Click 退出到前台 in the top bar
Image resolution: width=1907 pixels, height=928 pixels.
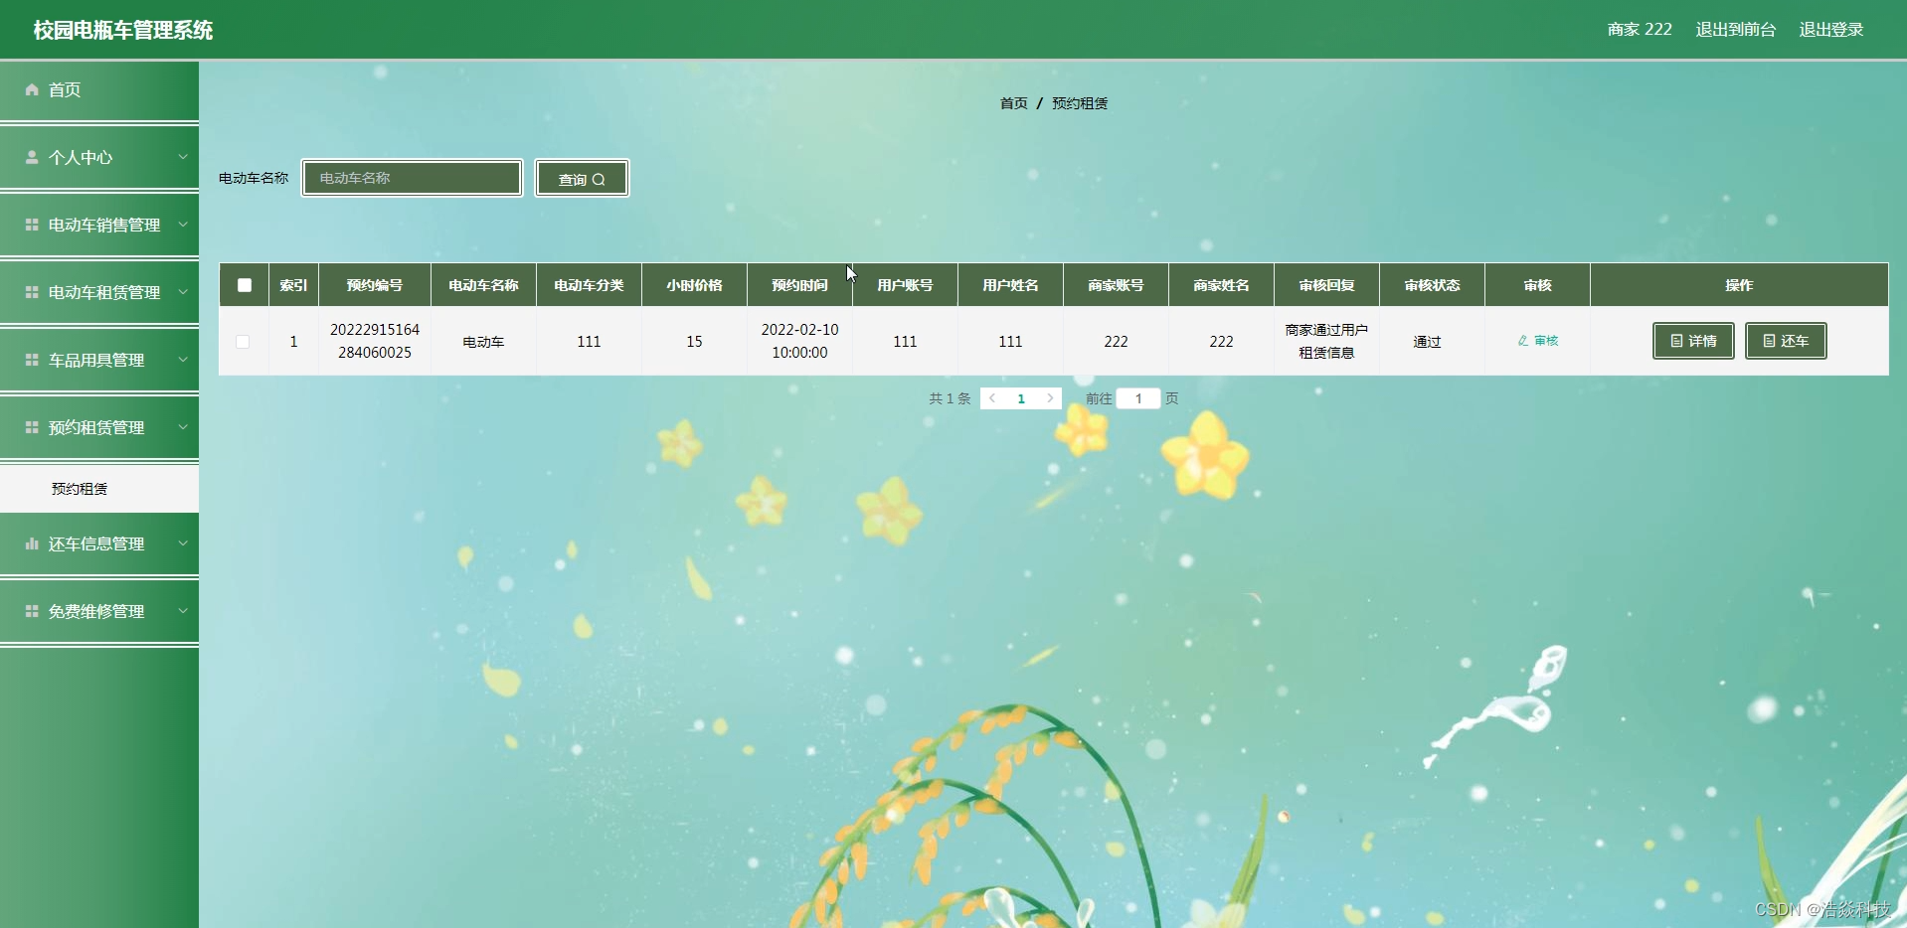[1734, 29]
